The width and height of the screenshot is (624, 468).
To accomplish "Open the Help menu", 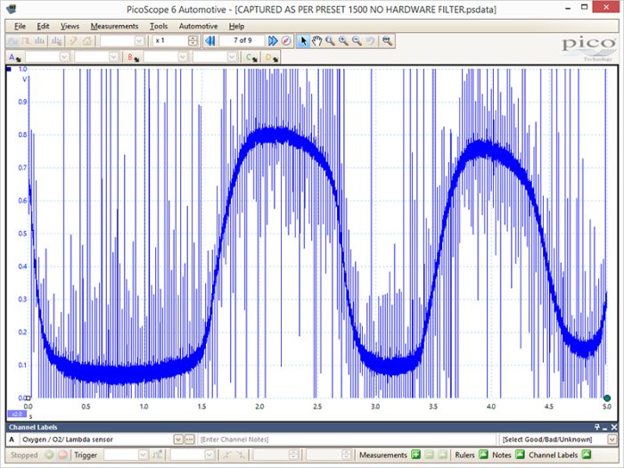I will [x=236, y=26].
